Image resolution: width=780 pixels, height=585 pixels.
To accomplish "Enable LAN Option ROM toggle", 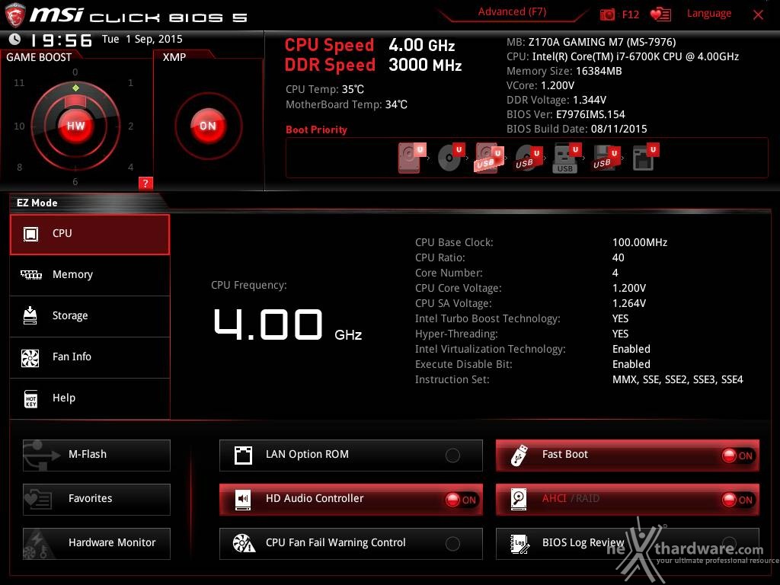I will 452,456.
